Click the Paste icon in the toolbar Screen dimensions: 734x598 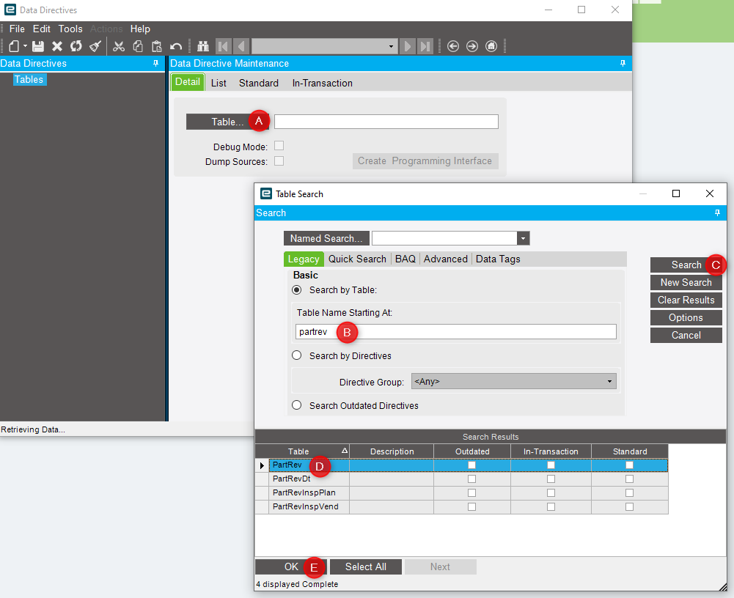tap(155, 45)
